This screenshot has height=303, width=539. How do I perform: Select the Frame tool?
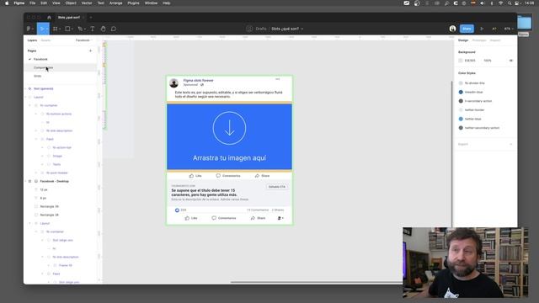click(55, 29)
